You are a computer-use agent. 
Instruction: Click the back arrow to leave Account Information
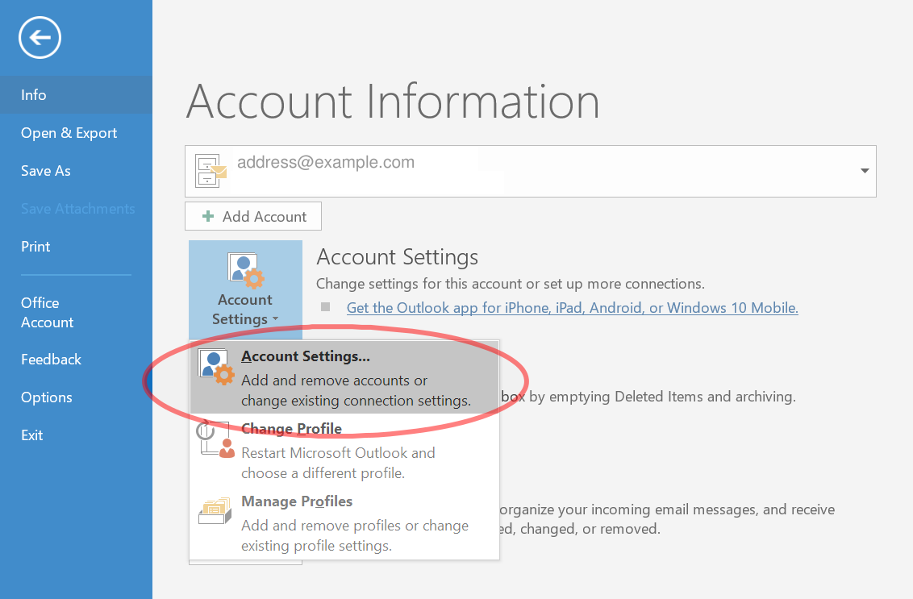(40, 37)
